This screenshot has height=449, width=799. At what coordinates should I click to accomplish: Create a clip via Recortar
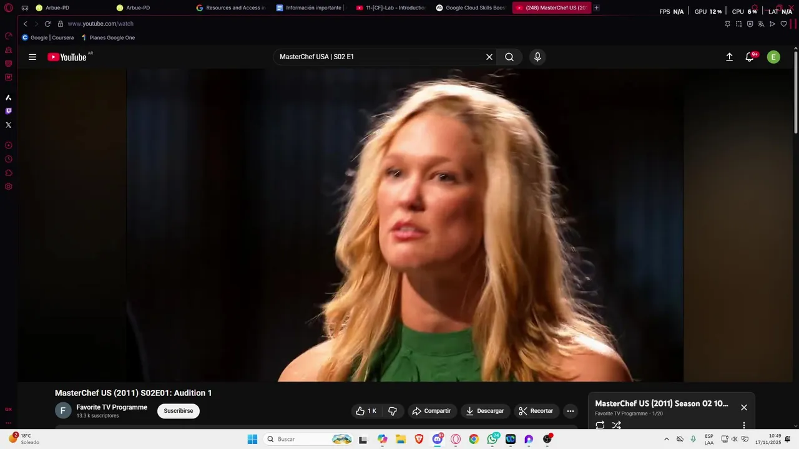536,411
